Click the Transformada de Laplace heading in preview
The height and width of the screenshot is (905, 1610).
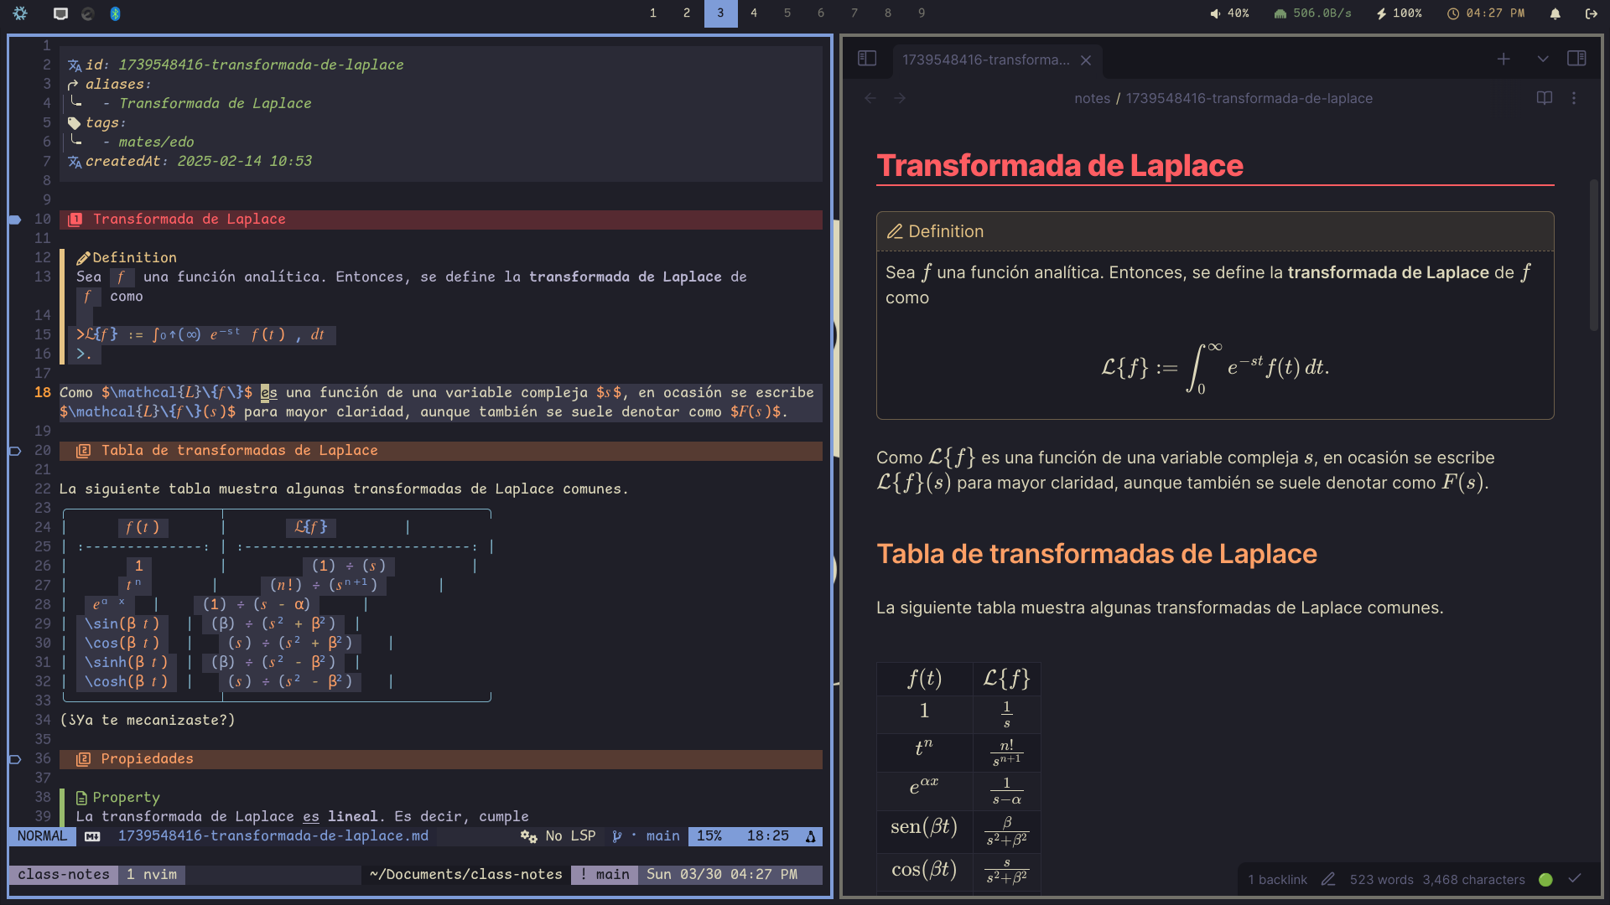(x=1060, y=165)
